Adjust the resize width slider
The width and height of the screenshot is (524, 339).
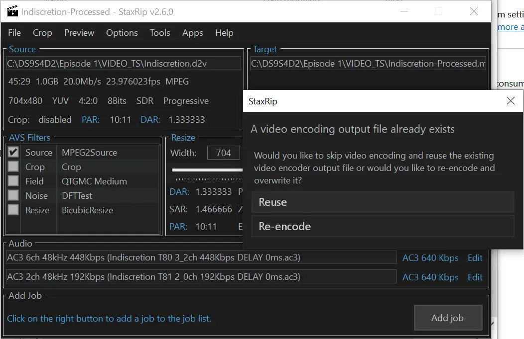207,170
